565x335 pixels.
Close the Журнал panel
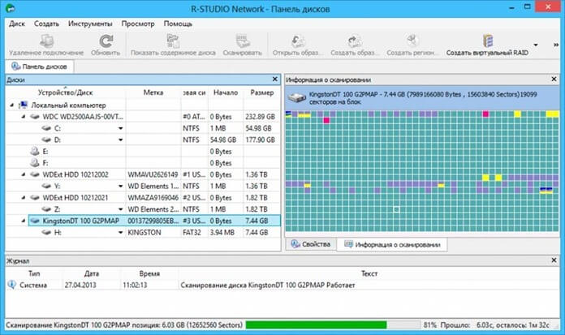pos(554,260)
